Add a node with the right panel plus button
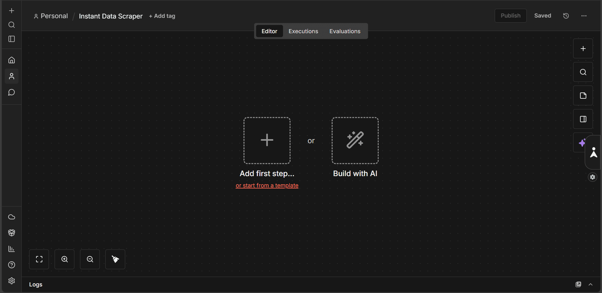This screenshot has width=602, height=293. coord(583,49)
